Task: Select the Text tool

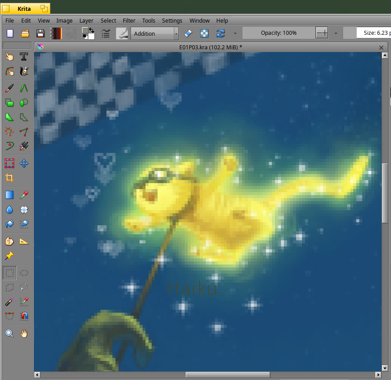Action: tap(24, 57)
